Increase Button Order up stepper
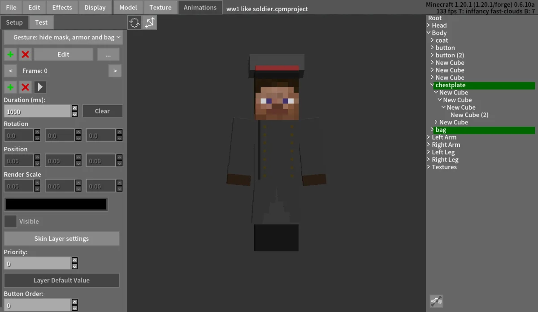Screen dimensions: 538x312 74,302
